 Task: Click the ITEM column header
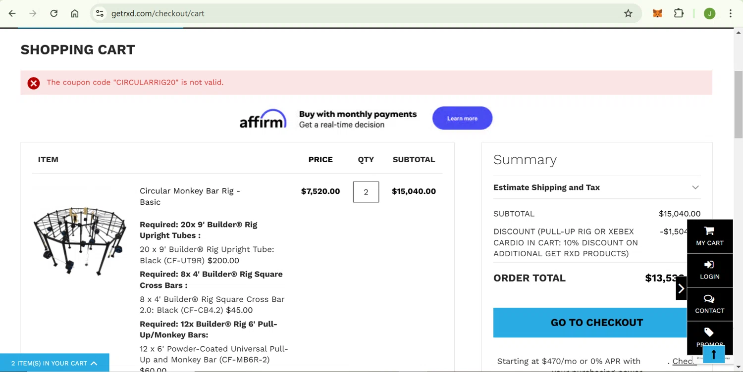click(x=48, y=160)
